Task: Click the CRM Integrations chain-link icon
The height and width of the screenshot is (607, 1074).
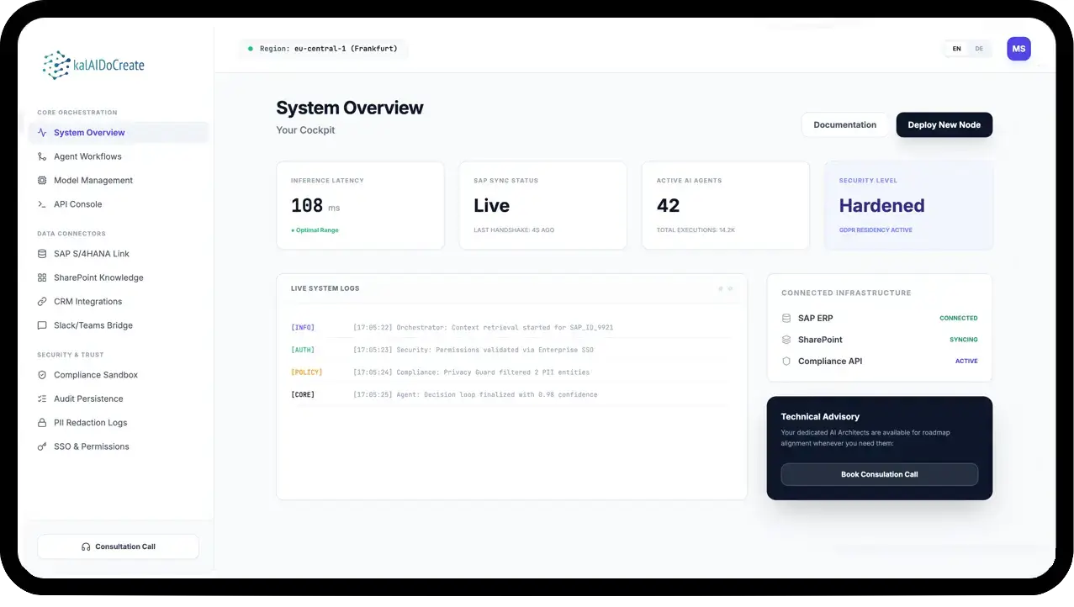Action: pyautogui.click(x=41, y=301)
